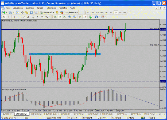167x120 pixels.
Task: Open the Strategy Tester icon
Action: click(36, 13)
